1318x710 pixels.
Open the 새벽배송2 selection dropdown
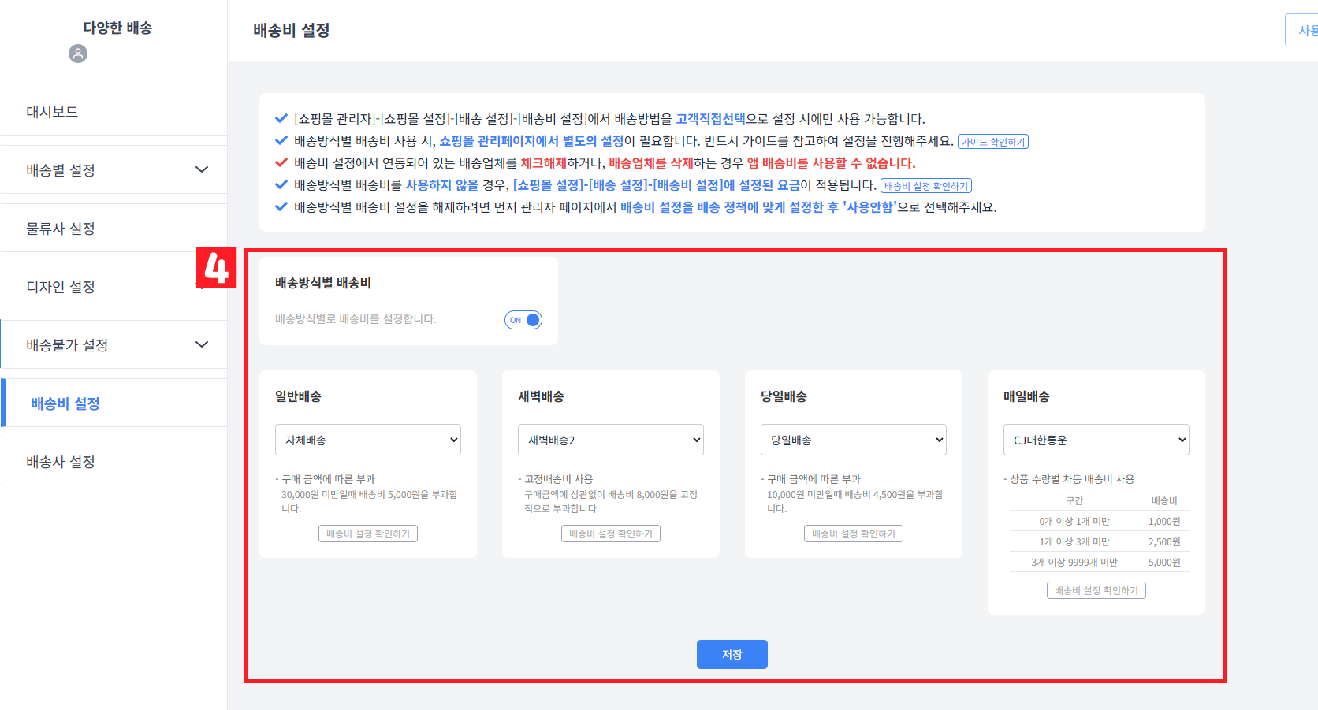pyautogui.click(x=610, y=439)
